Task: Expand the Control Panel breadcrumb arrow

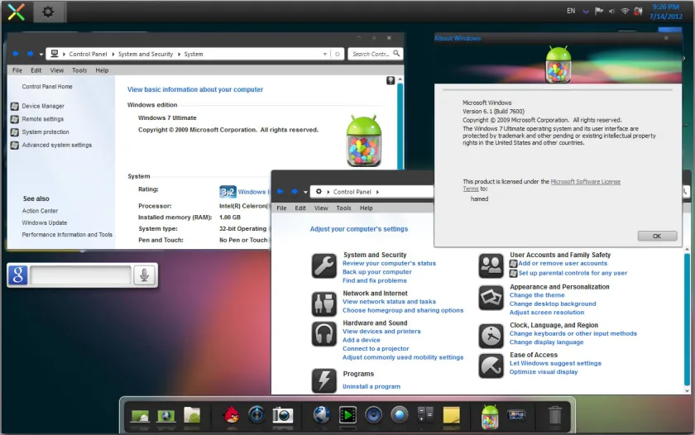Action: (377, 192)
